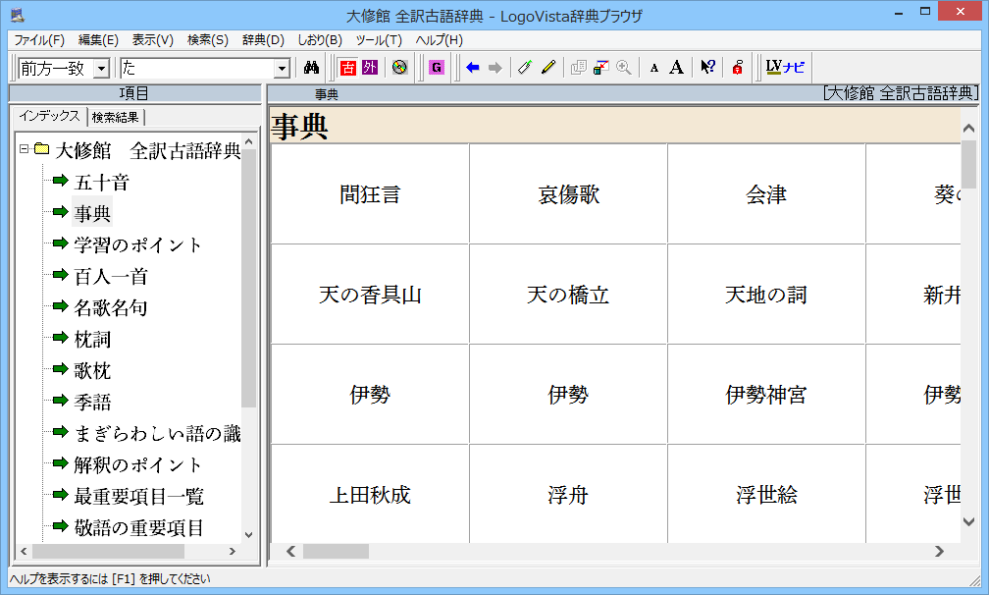The height and width of the screenshot is (595, 989).
Task: Go back with the blue left arrow
Action: point(473,68)
